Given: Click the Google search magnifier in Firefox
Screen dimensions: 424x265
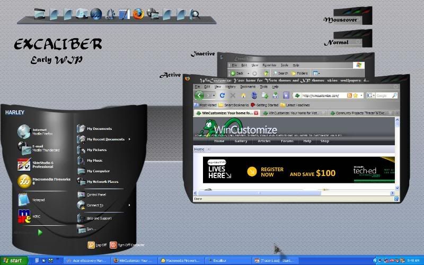Looking at the screenshot, I should [394, 95].
